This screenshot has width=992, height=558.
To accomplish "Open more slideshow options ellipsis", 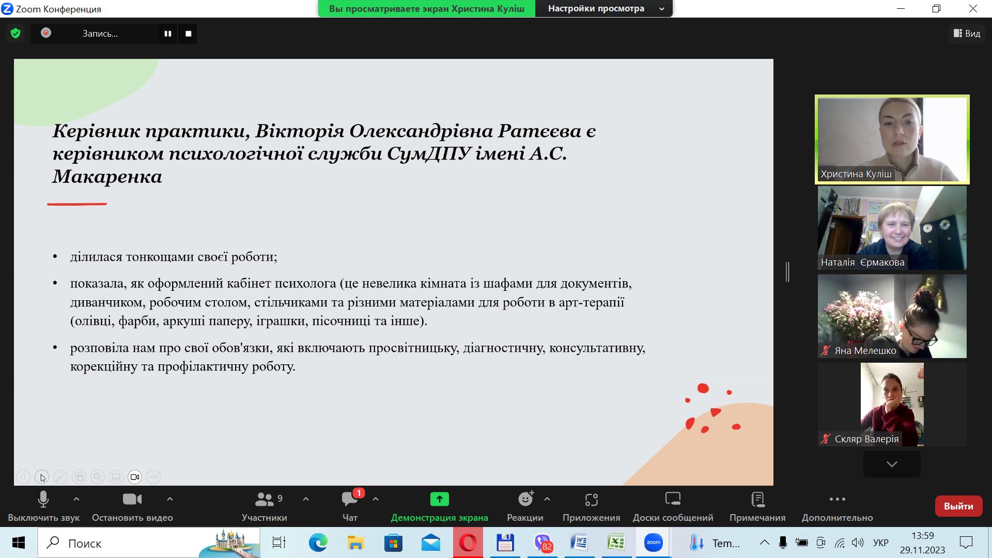I will click(x=153, y=477).
